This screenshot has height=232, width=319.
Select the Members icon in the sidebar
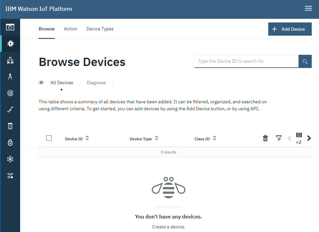(10, 60)
